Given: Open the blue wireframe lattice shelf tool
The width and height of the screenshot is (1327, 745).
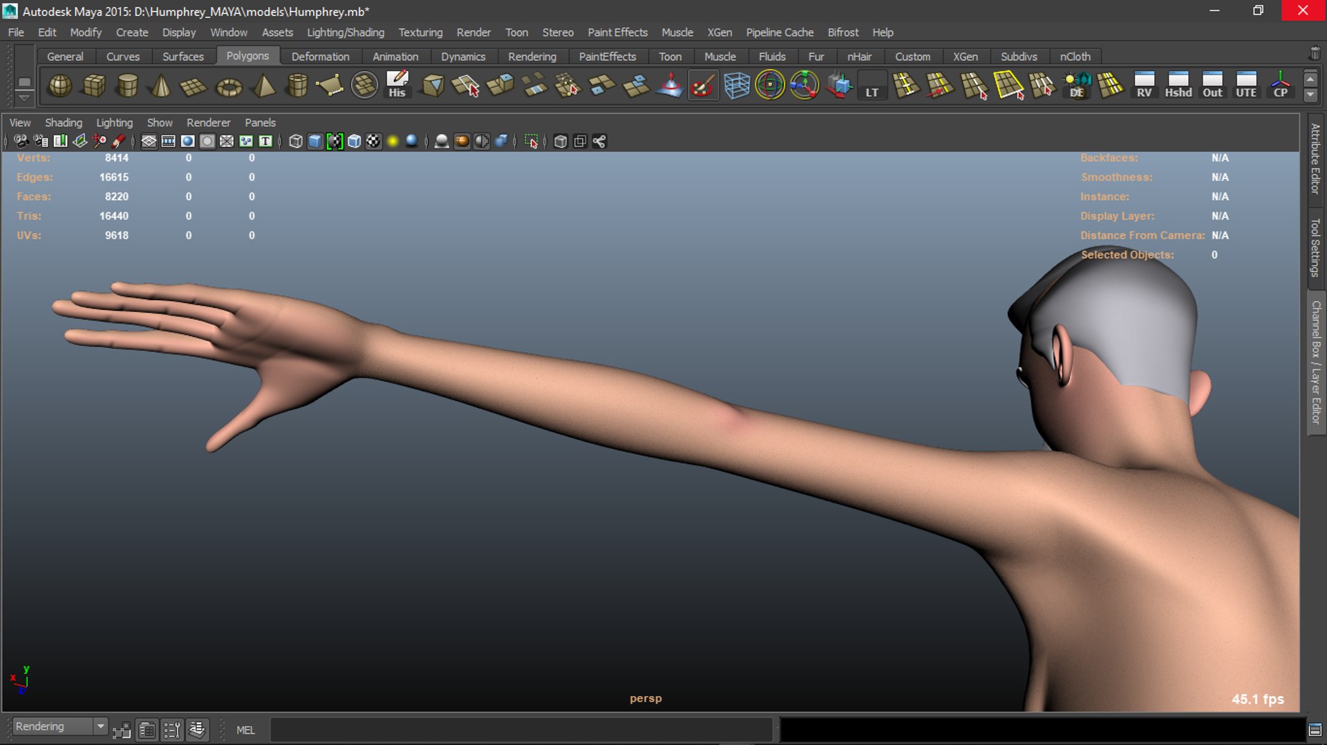Looking at the screenshot, I should point(737,86).
